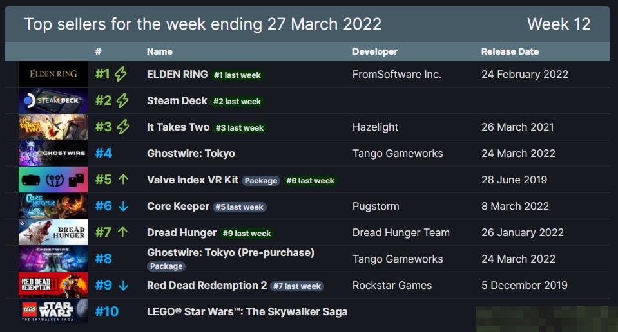
Task: Click the '#9 last week' badge for Dread Hunger
Action: (x=247, y=234)
